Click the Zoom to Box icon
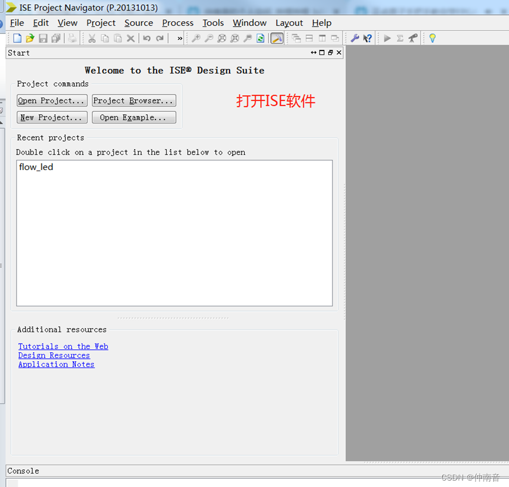The height and width of the screenshot is (487, 509). coord(248,38)
